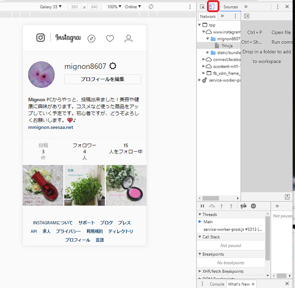Viewport: 295px width, 288px height.
Task: Open the red perfume bottle post
Action: click(43, 185)
